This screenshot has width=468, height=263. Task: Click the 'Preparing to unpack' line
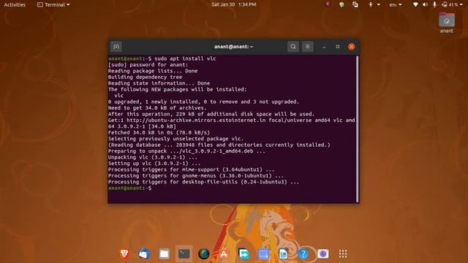pos(186,151)
